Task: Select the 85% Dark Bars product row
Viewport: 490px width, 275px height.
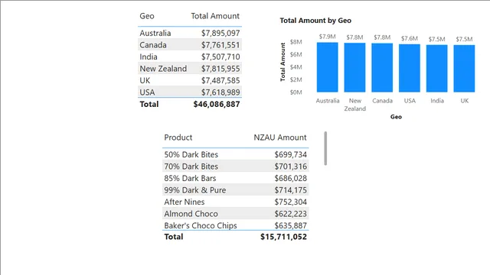Action: (x=236, y=178)
